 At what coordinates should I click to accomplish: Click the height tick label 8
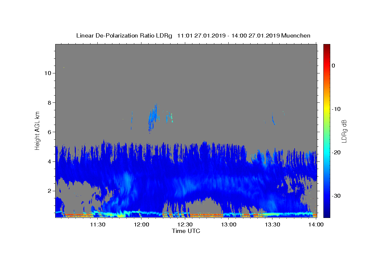49,102
